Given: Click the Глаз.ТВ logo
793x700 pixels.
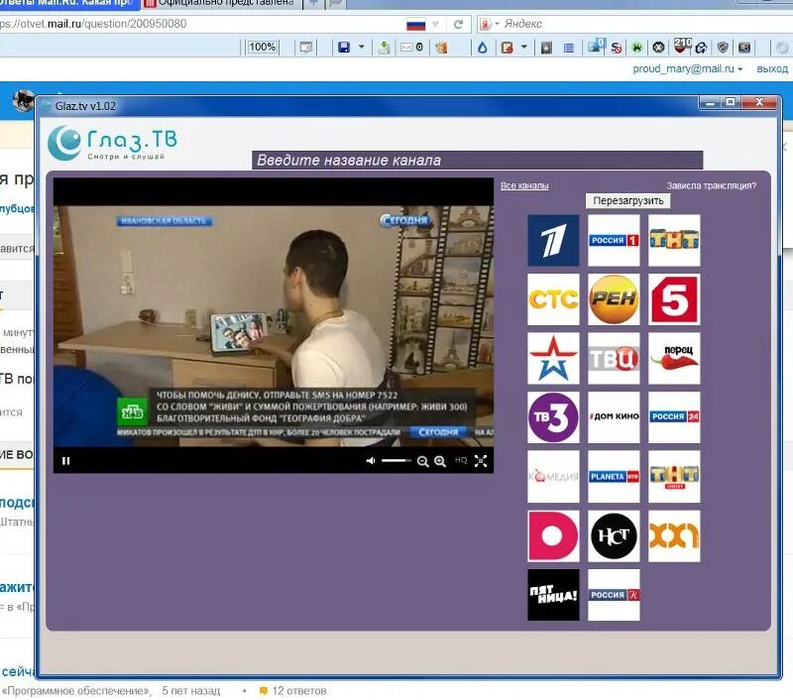Looking at the screenshot, I should (x=113, y=143).
